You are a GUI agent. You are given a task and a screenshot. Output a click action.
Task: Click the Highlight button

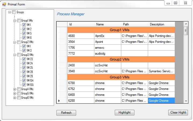pos(124,113)
